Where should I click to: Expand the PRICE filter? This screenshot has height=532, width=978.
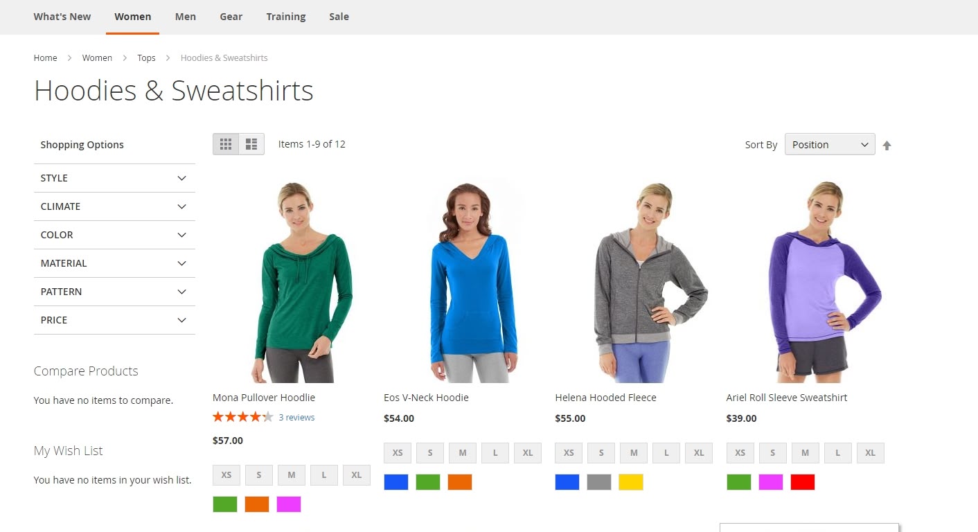click(x=114, y=320)
